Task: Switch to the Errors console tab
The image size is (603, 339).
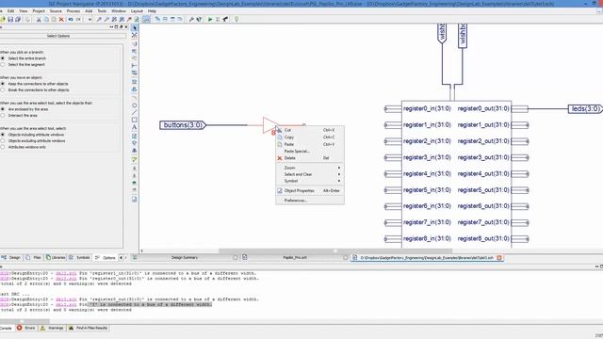Action: (25, 328)
